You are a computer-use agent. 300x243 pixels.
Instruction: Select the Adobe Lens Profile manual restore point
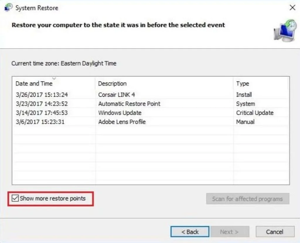point(122,122)
